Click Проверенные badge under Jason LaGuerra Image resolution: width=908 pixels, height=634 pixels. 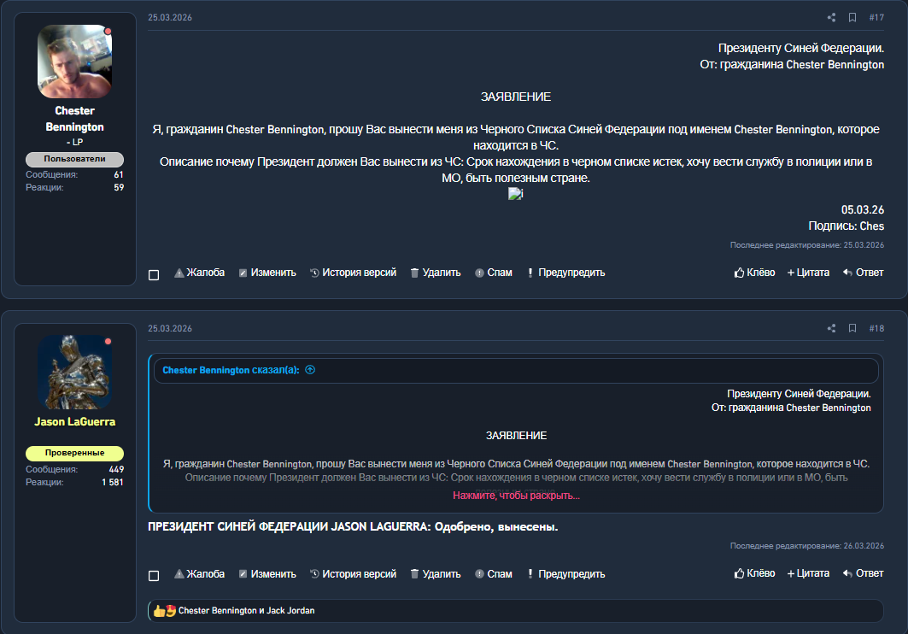(x=74, y=453)
